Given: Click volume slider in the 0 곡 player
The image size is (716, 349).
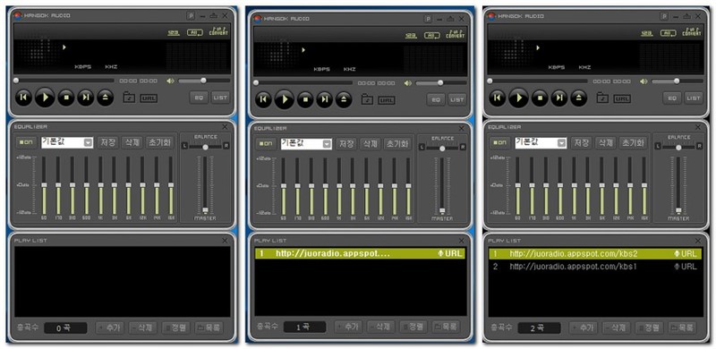Looking at the screenshot, I should click(x=204, y=81).
